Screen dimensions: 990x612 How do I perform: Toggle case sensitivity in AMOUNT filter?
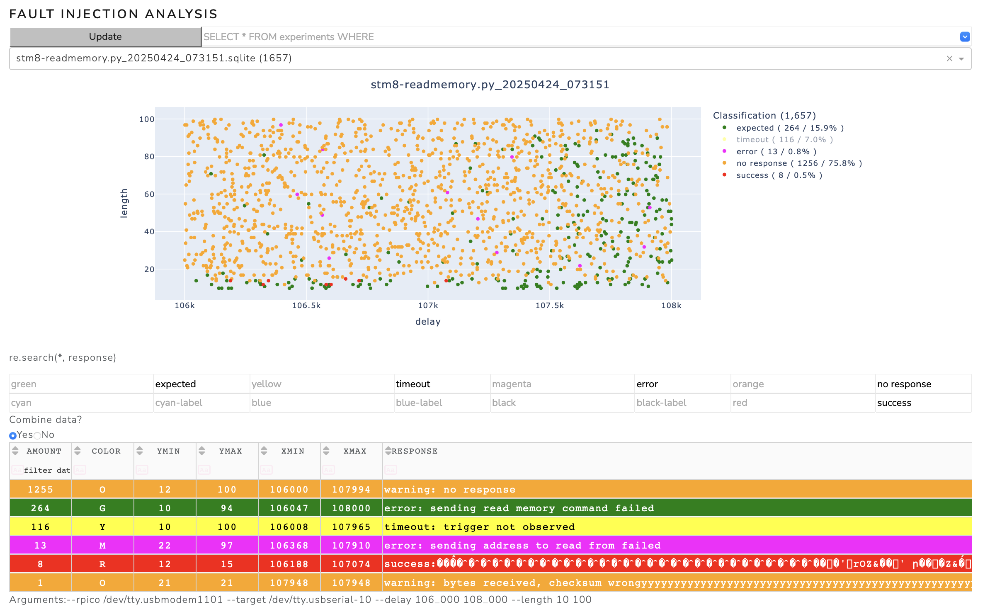(17, 470)
